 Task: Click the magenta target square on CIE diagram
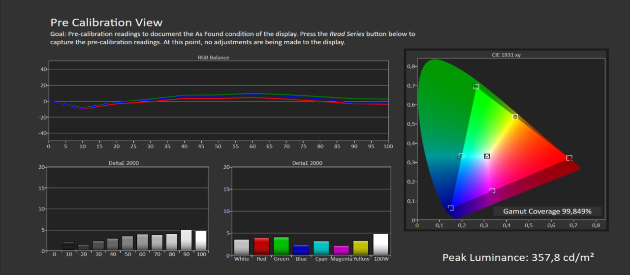tap(492, 190)
